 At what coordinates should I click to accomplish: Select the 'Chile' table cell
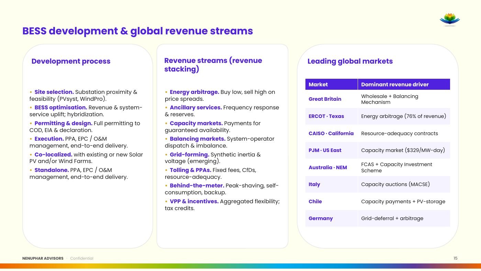331,202
